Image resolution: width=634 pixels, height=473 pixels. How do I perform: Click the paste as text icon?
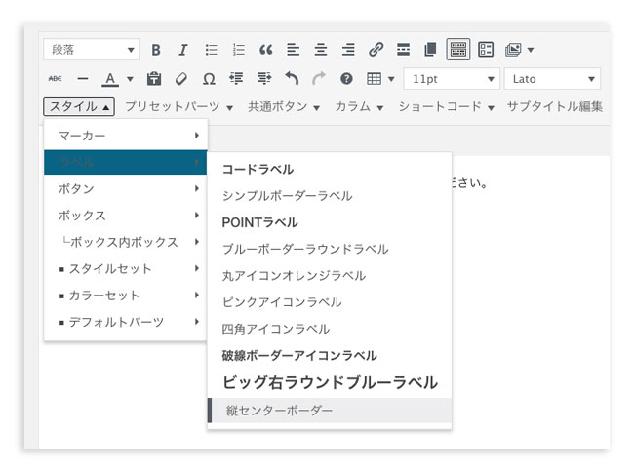154,78
